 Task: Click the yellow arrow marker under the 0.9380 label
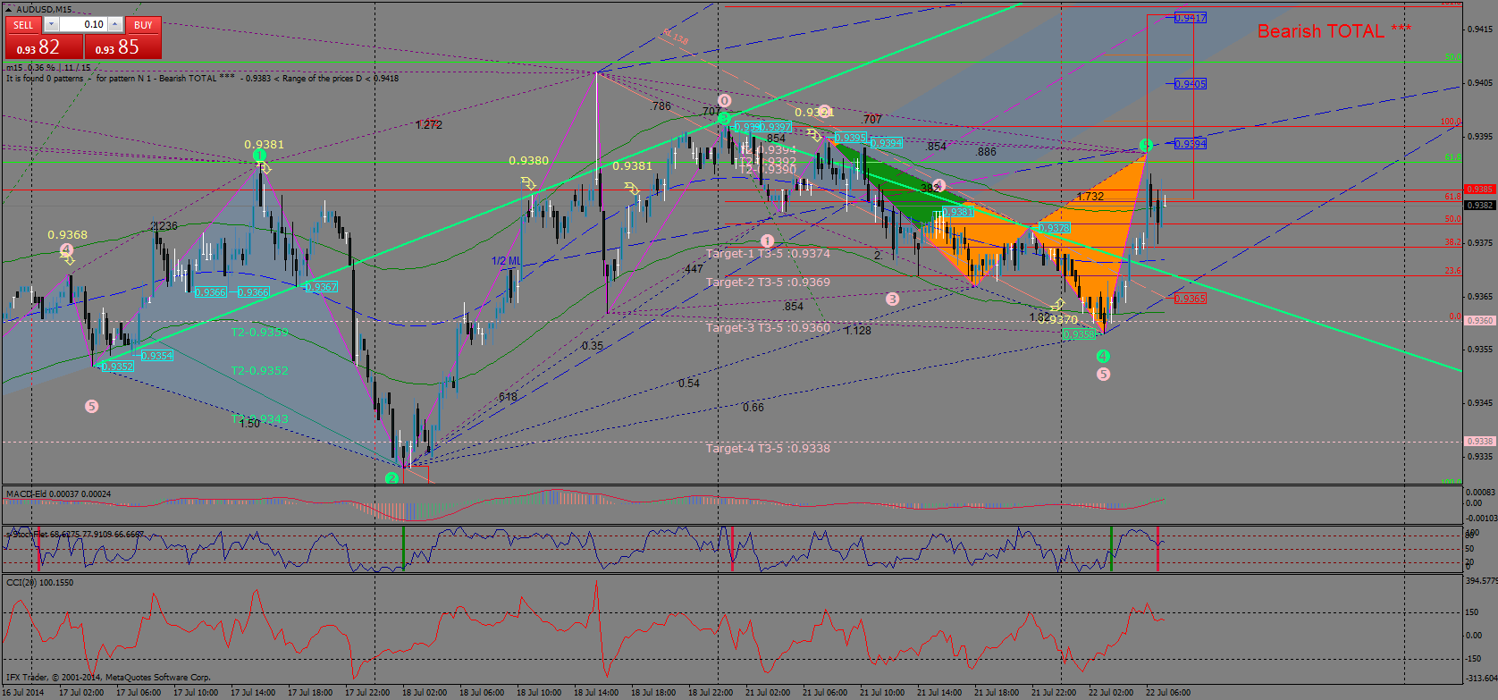point(528,182)
